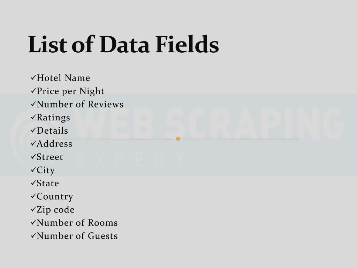Select the Price per Night text

[x=70, y=91]
